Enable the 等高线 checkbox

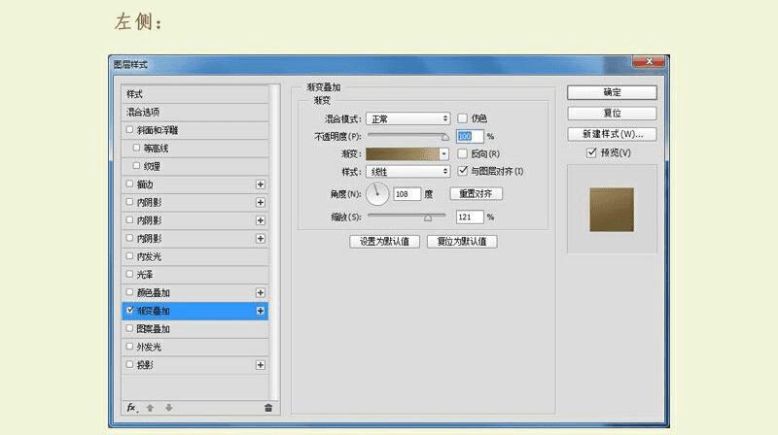(x=136, y=148)
